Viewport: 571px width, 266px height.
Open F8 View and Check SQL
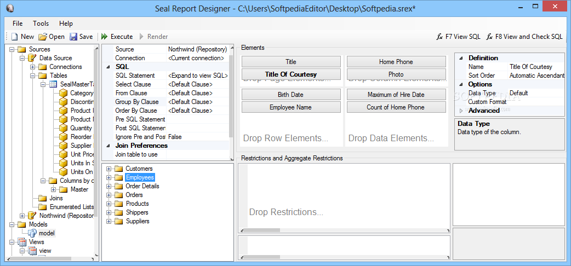pos(525,36)
